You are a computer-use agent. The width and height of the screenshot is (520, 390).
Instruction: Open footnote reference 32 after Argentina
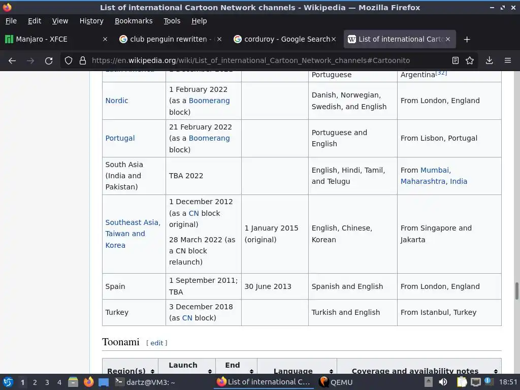441,73
